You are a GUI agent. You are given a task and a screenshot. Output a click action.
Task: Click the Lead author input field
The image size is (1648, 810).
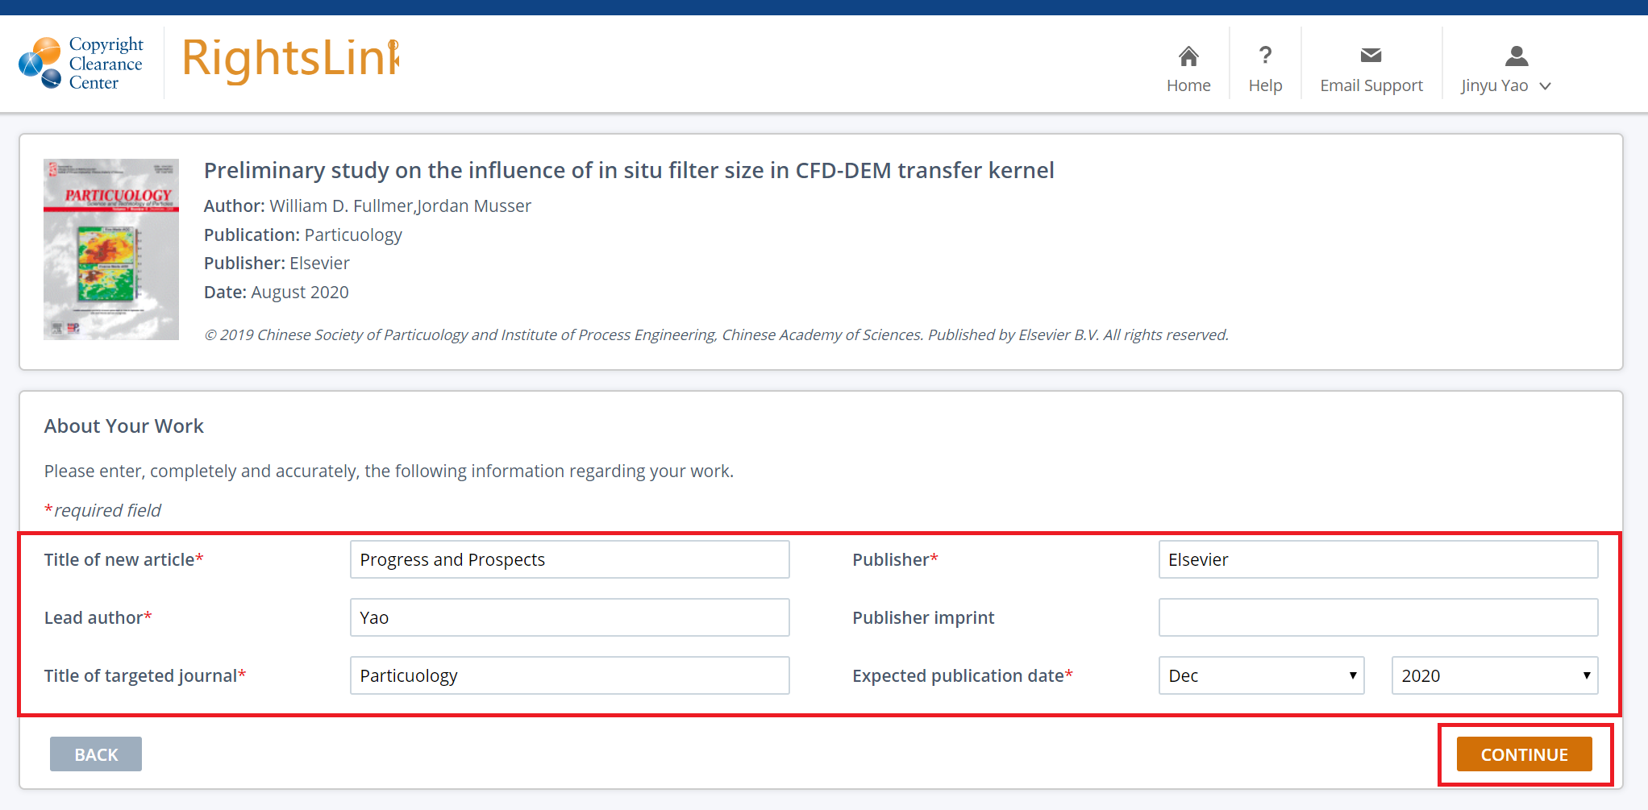click(x=569, y=617)
